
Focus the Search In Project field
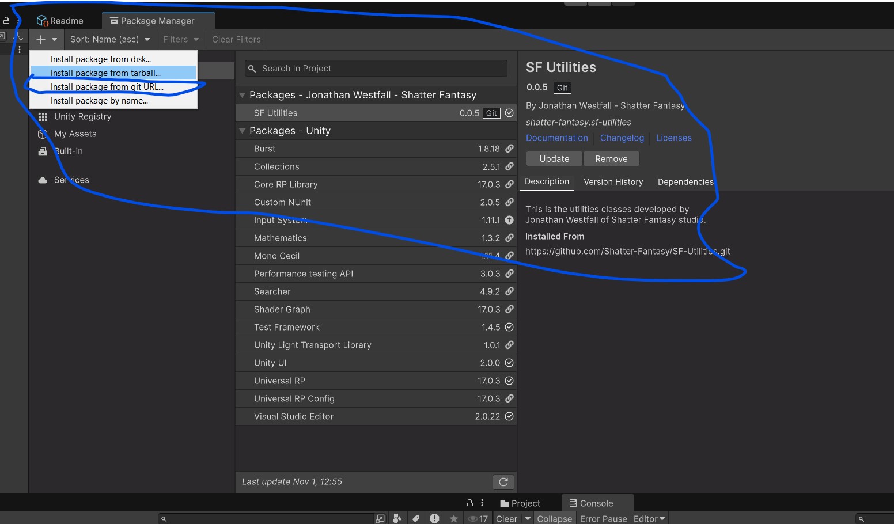[376, 69]
